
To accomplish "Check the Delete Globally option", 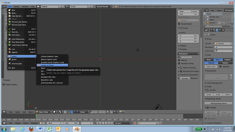I will point(4,85).
